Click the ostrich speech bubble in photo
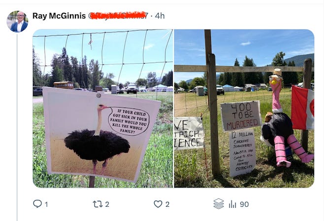Image resolution: width=328 pixels, height=221 pixels. click(x=129, y=121)
